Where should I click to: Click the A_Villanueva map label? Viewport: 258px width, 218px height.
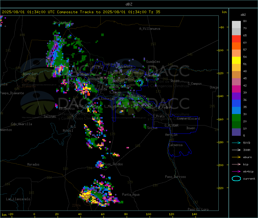click(150, 29)
